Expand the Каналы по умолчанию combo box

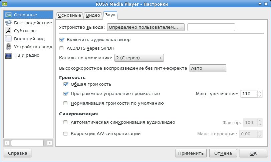click(139, 58)
